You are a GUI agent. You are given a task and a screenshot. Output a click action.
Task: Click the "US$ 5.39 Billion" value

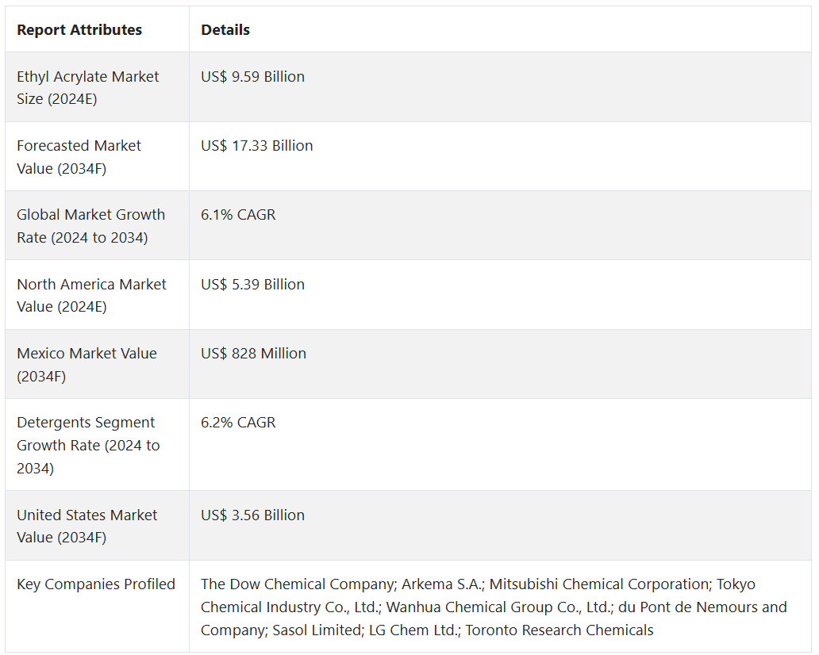pos(252,285)
